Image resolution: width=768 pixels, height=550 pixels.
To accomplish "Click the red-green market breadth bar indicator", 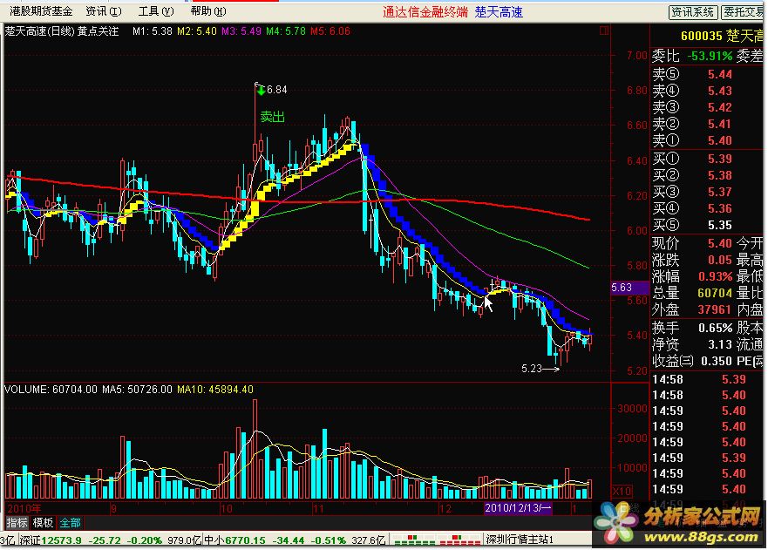I will pos(436,540).
